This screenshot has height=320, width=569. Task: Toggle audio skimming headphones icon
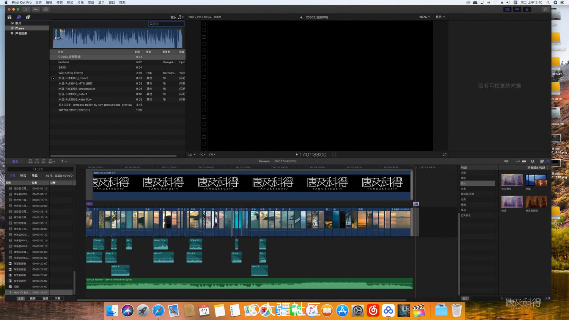(x=518, y=161)
